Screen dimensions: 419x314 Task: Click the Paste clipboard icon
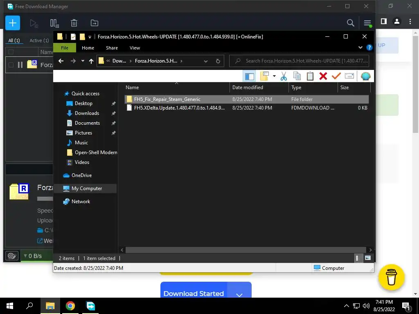[x=310, y=76]
